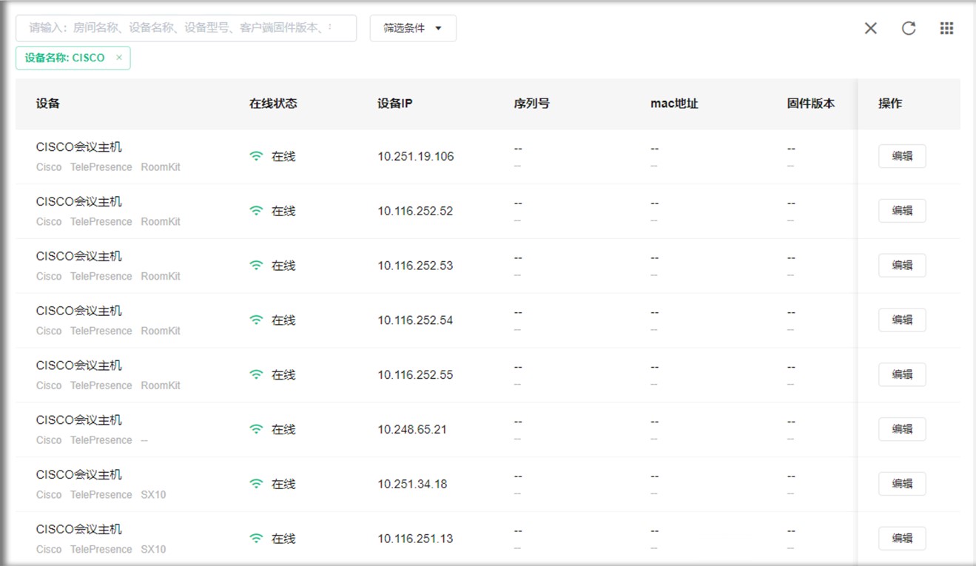The width and height of the screenshot is (976, 566).
Task: Click 编辑 for device 10.251.19.106
Action: 902,156
